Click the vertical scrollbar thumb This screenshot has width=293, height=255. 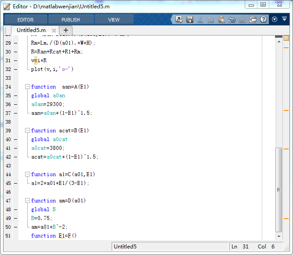(279, 190)
